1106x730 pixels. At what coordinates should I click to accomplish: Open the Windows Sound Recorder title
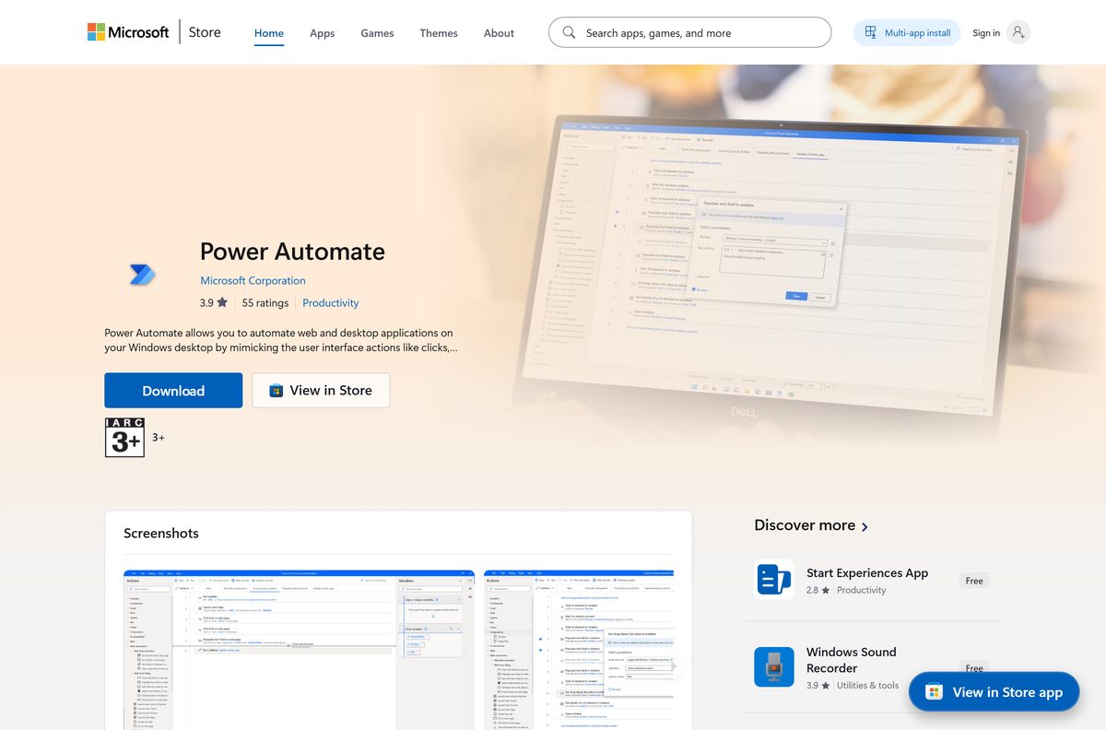[852, 660]
